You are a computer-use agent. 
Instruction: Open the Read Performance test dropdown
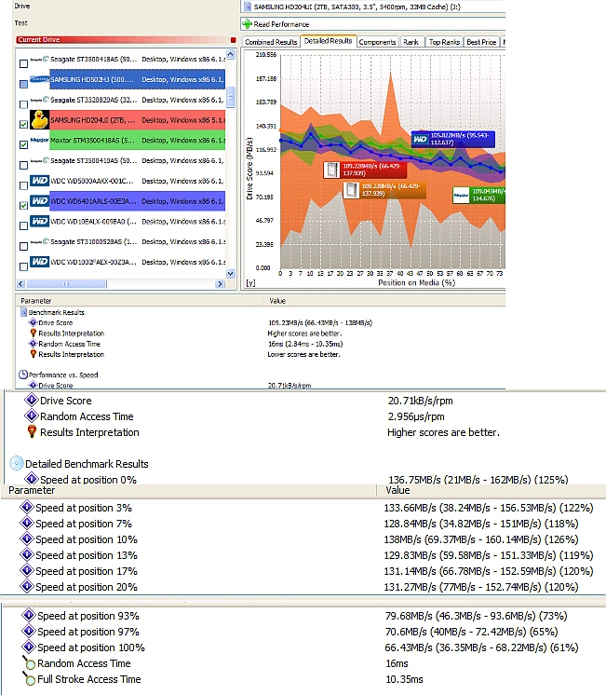[x=373, y=24]
